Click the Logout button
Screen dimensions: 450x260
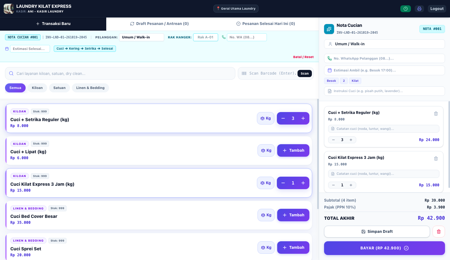point(437,9)
